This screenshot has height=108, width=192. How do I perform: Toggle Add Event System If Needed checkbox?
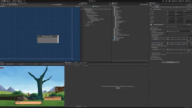pos(167,59)
